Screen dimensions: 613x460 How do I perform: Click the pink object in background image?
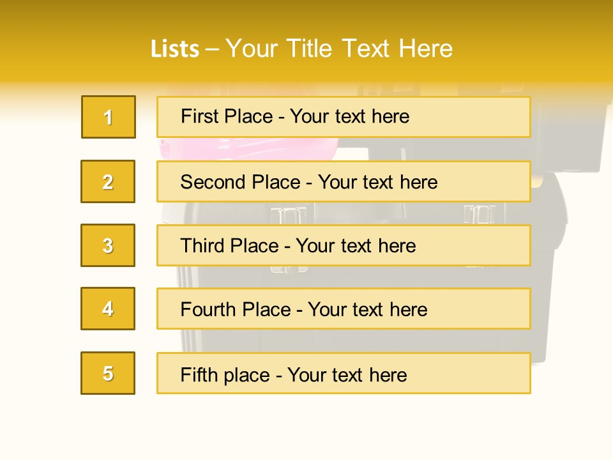[248, 149]
